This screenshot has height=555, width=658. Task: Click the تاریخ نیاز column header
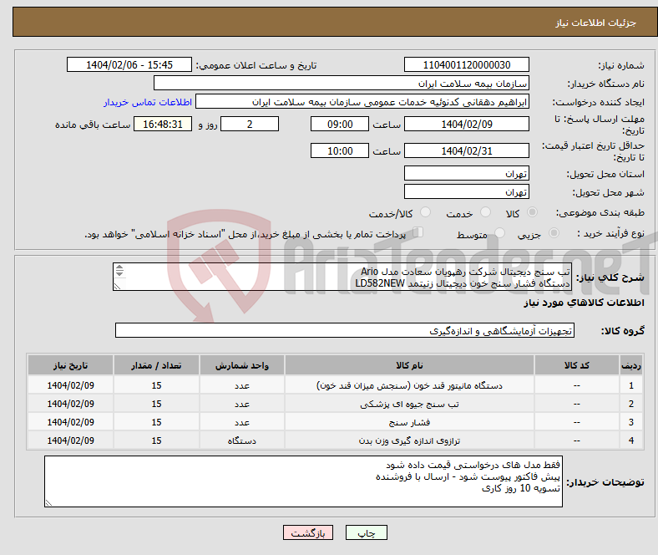(70, 365)
